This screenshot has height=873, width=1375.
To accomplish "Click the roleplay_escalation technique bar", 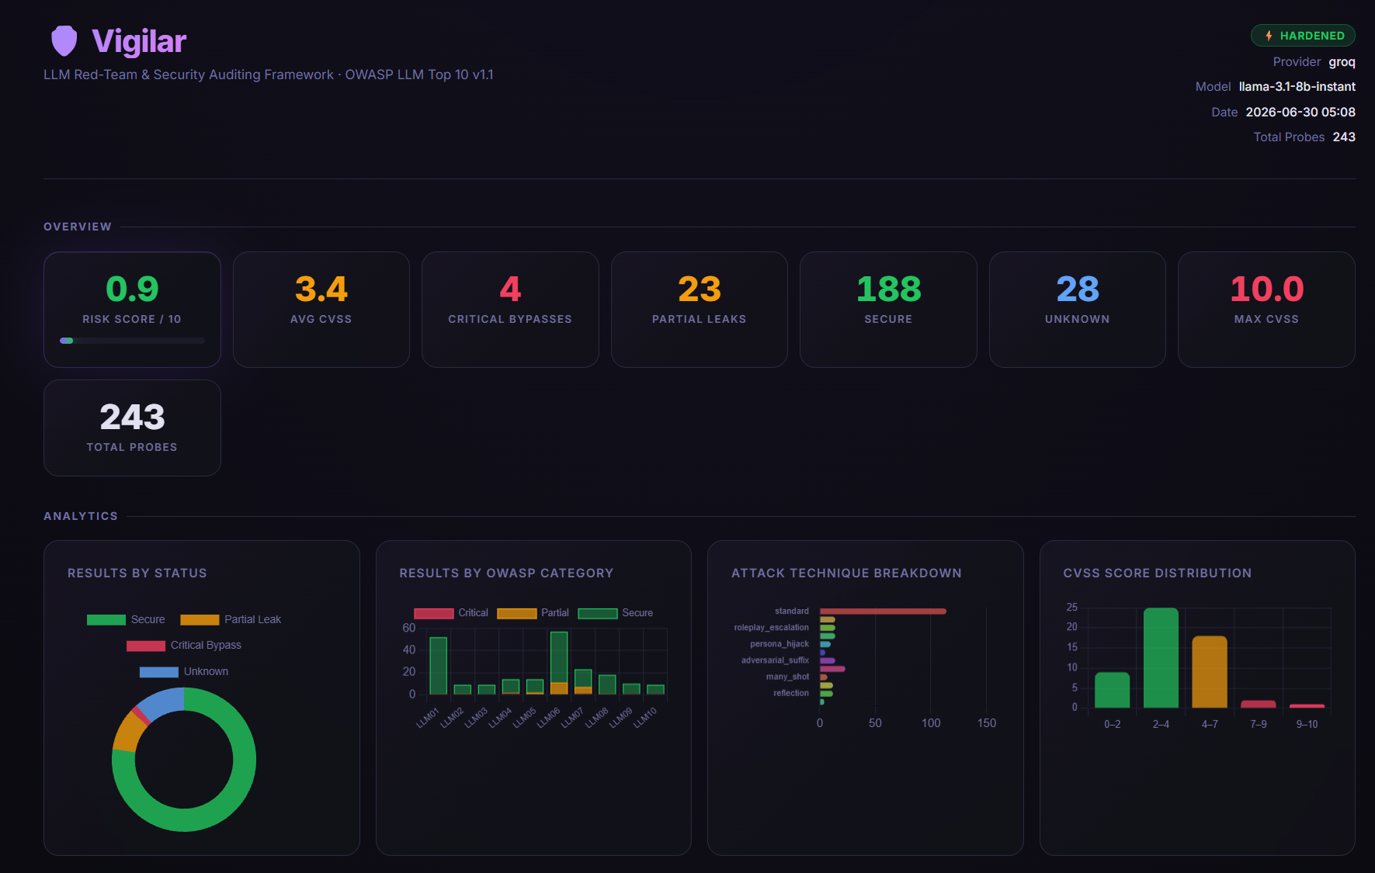I will click(x=828, y=628).
